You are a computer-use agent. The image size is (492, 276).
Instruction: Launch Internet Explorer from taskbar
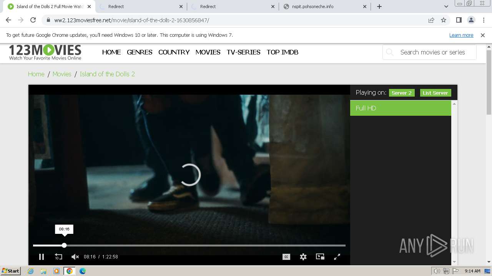coord(31,271)
